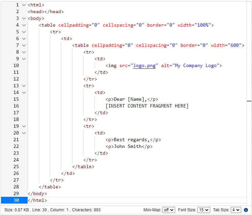Click line number 10 in the gutter
Image resolution: width=252 pixels, height=215 pixels.
16,65
